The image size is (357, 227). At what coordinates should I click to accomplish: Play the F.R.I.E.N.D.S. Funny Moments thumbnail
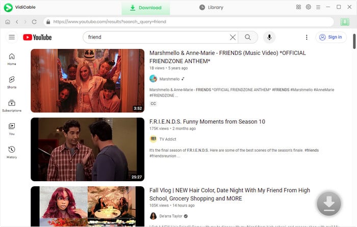coord(87,149)
